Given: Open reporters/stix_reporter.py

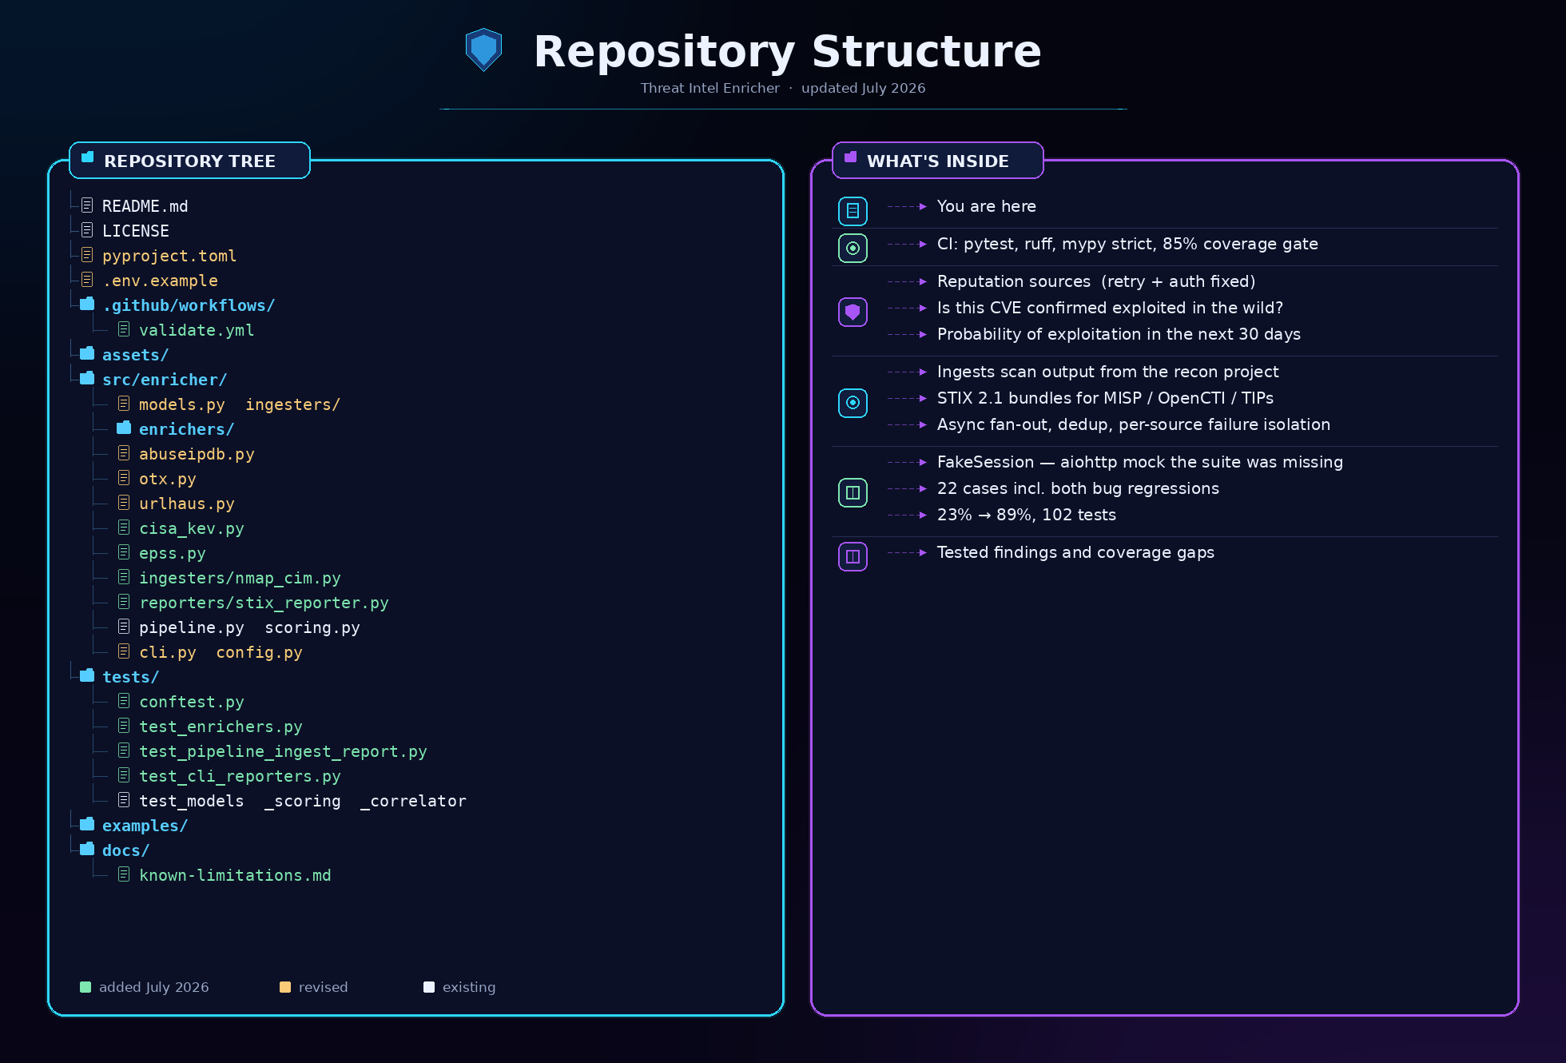Looking at the screenshot, I should [x=264, y=603].
